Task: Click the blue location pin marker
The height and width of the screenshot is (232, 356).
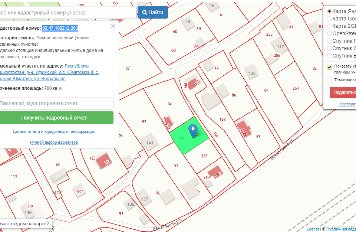Action: (x=192, y=130)
